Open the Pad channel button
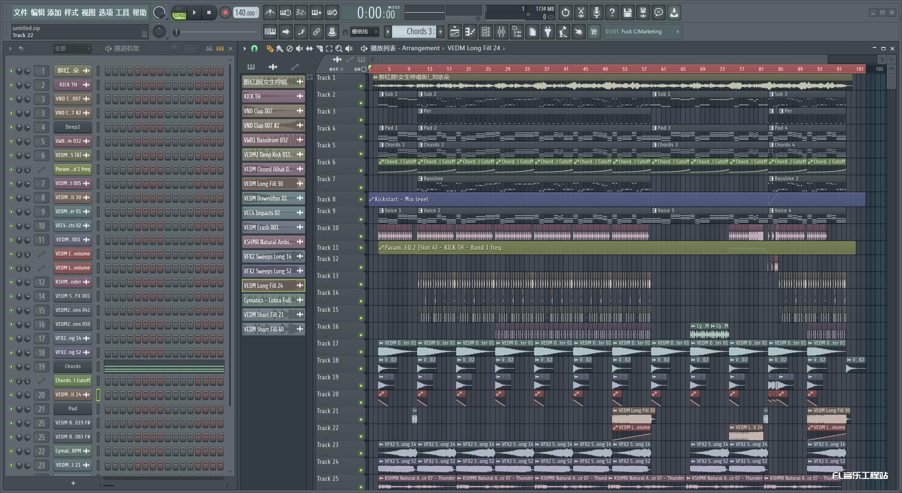The height and width of the screenshot is (493, 902). click(x=73, y=409)
